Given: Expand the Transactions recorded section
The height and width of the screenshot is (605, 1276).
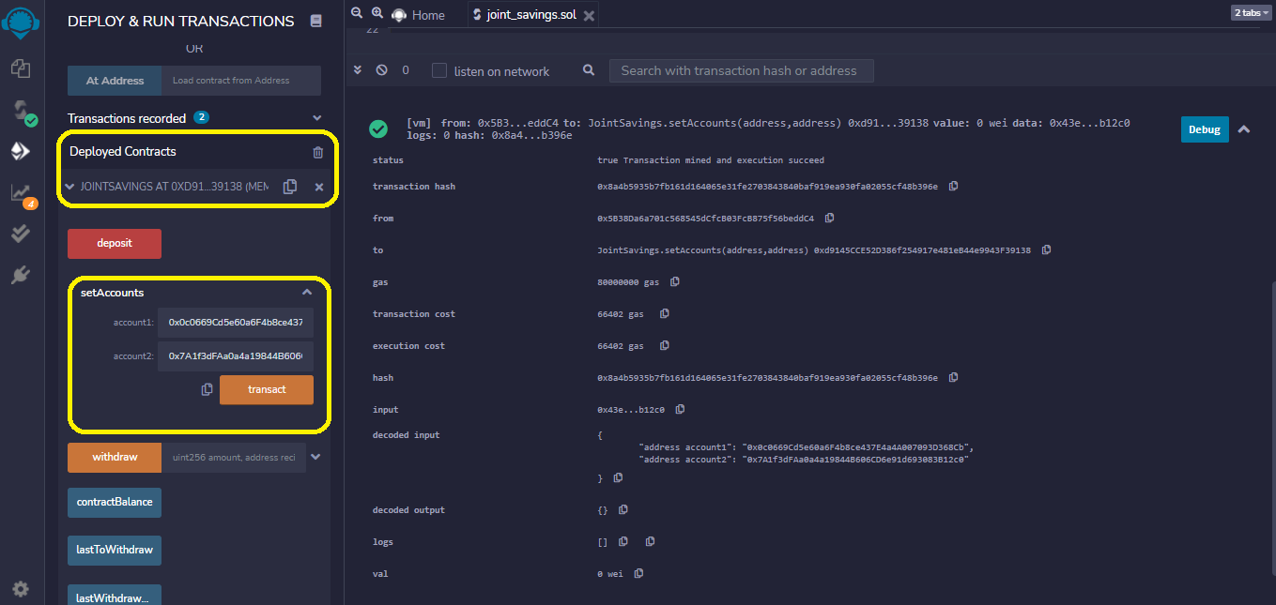Looking at the screenshot, I should tap(316, 118).
